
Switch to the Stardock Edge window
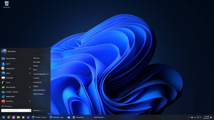39,117
